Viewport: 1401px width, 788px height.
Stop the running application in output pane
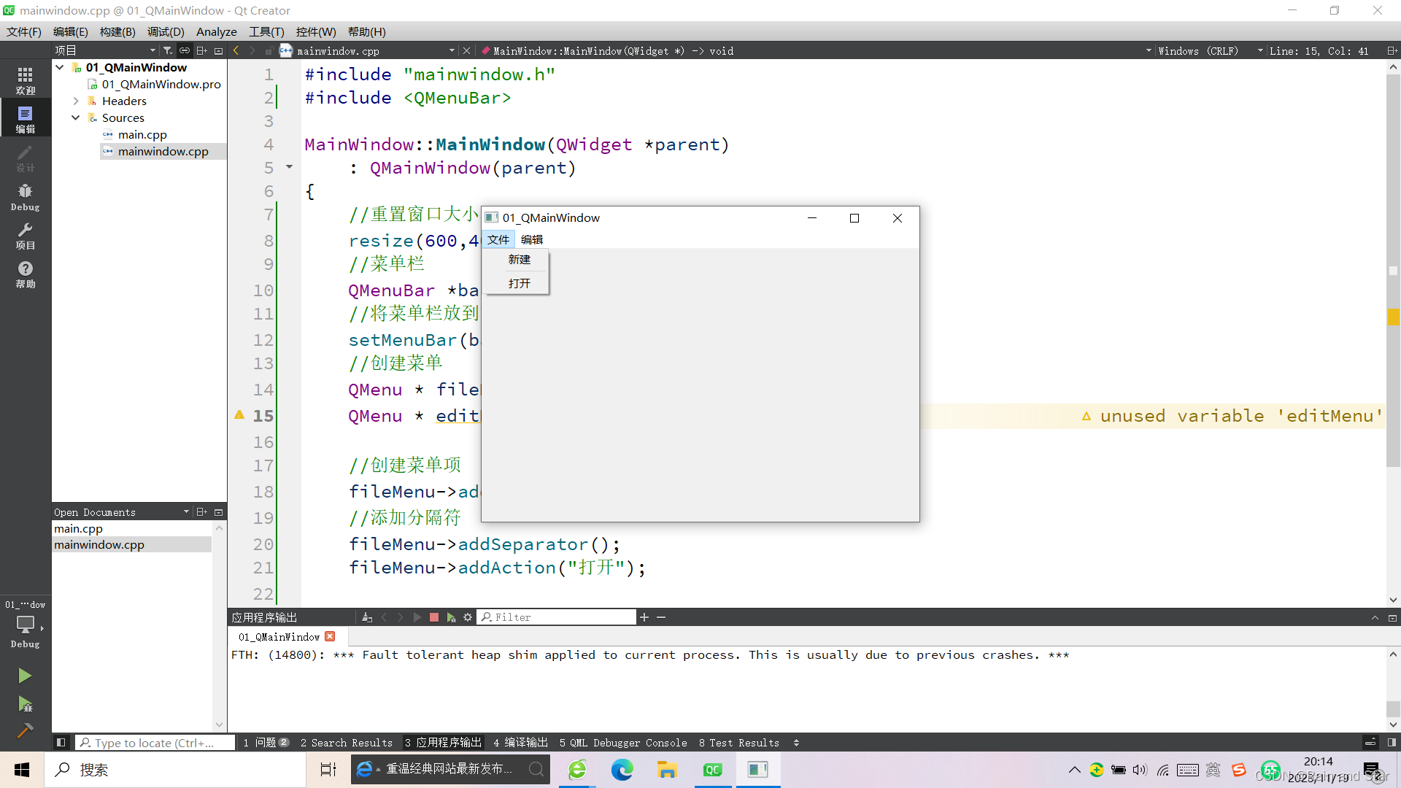pyautogui.click(x=434, y=617)
